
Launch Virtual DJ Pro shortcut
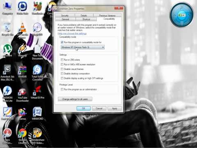(37, 92)
